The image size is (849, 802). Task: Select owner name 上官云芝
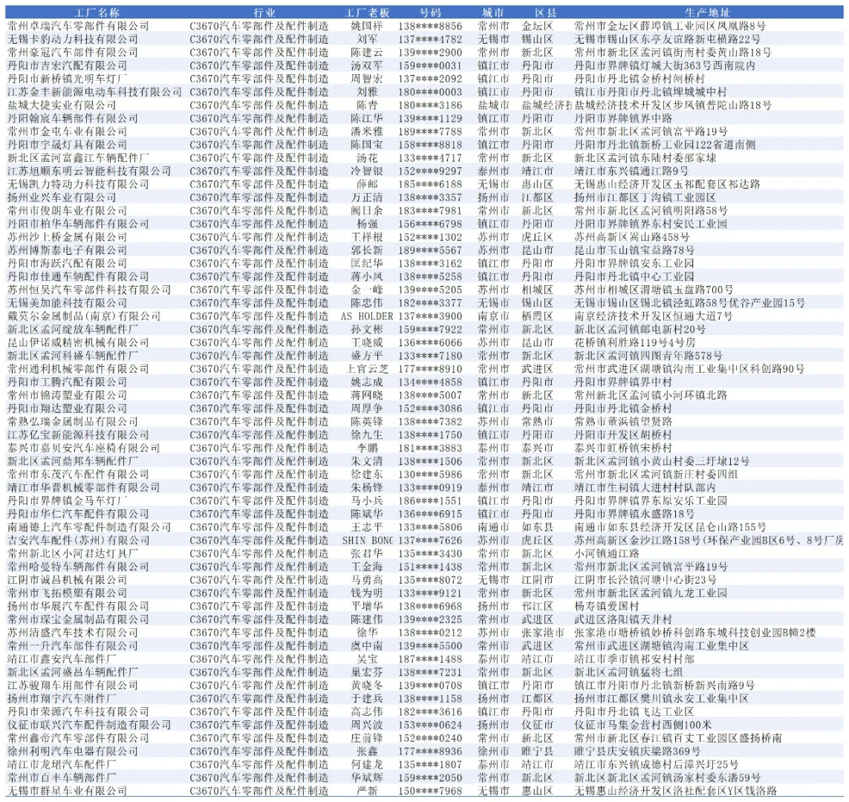click(x=367, y=369)
